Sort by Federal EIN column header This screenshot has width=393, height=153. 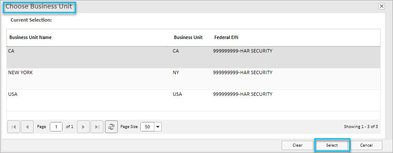tap(226, 37)
